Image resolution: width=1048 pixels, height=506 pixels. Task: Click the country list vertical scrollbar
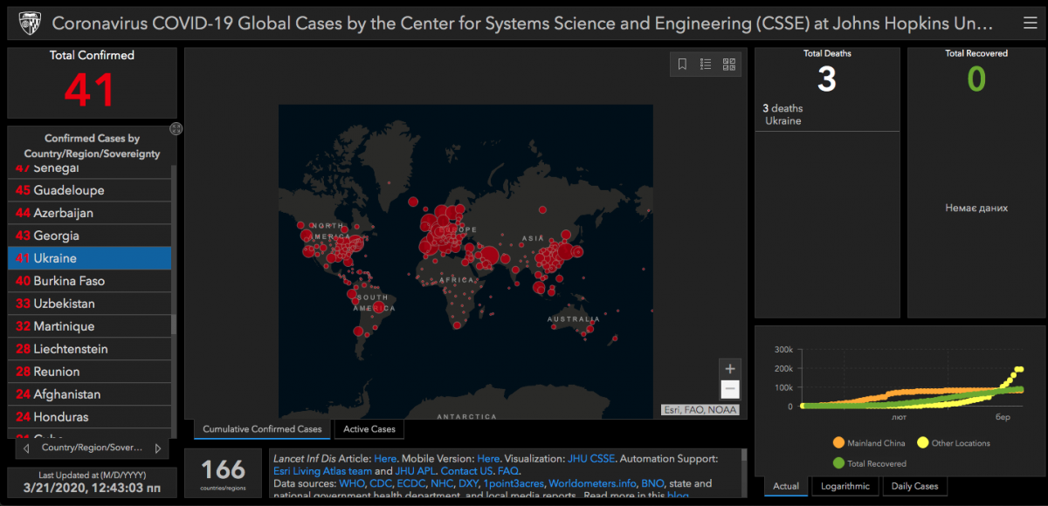(174, 324)
